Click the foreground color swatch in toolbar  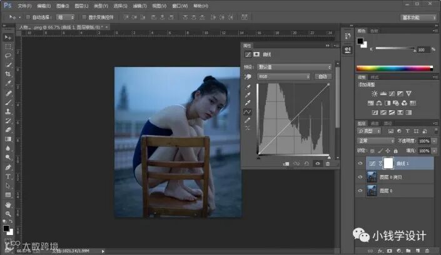[6, 228]
